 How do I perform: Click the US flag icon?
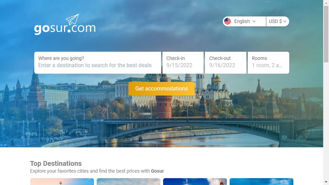(228, 21)
